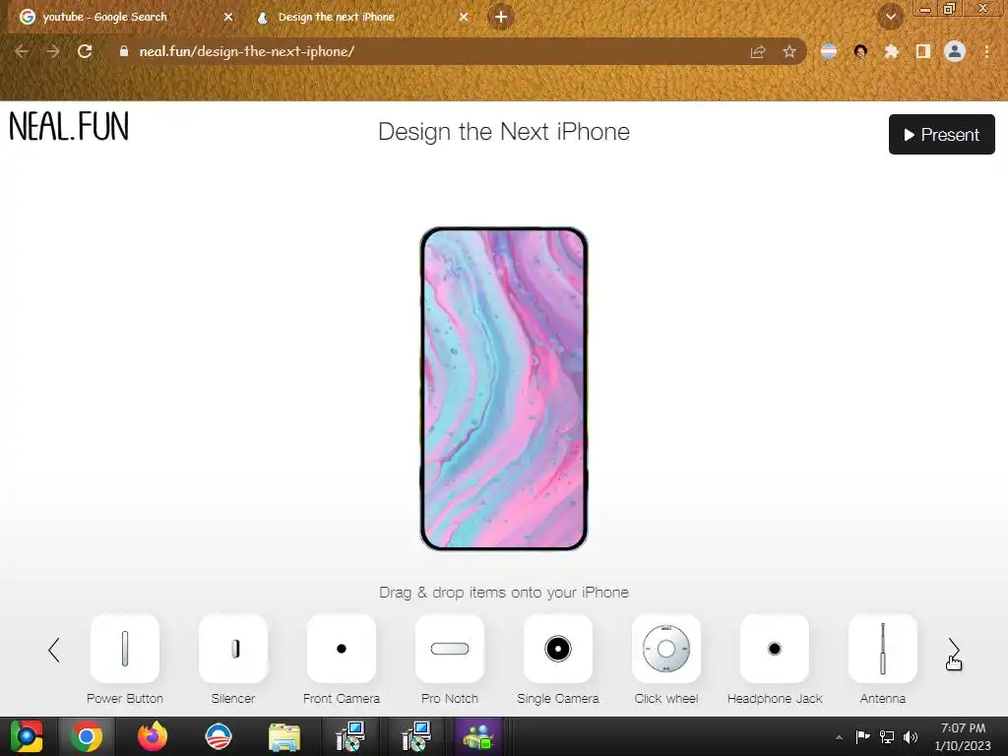
Task: Open the people messenger taskbar icon
Action: coord(477,736)
